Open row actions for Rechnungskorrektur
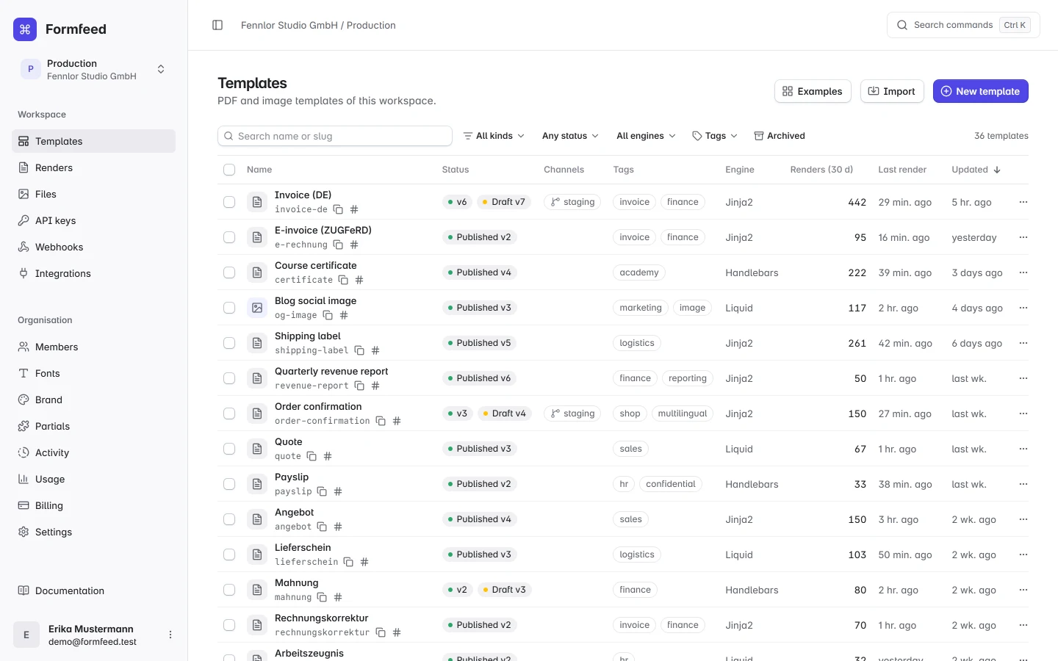 [x=1023, y=625]
